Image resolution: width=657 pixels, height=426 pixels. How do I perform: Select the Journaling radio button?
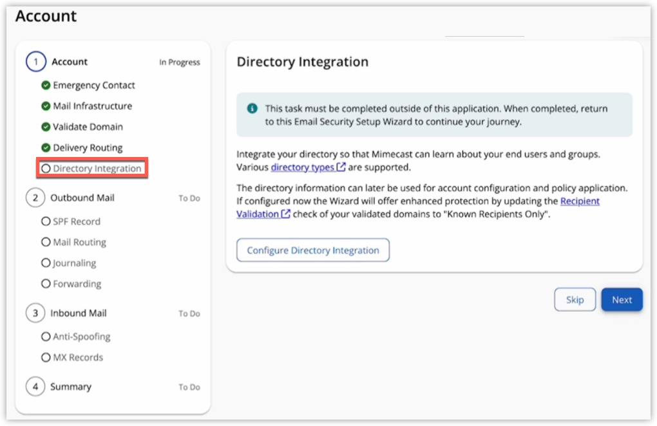tap(46, 263)
